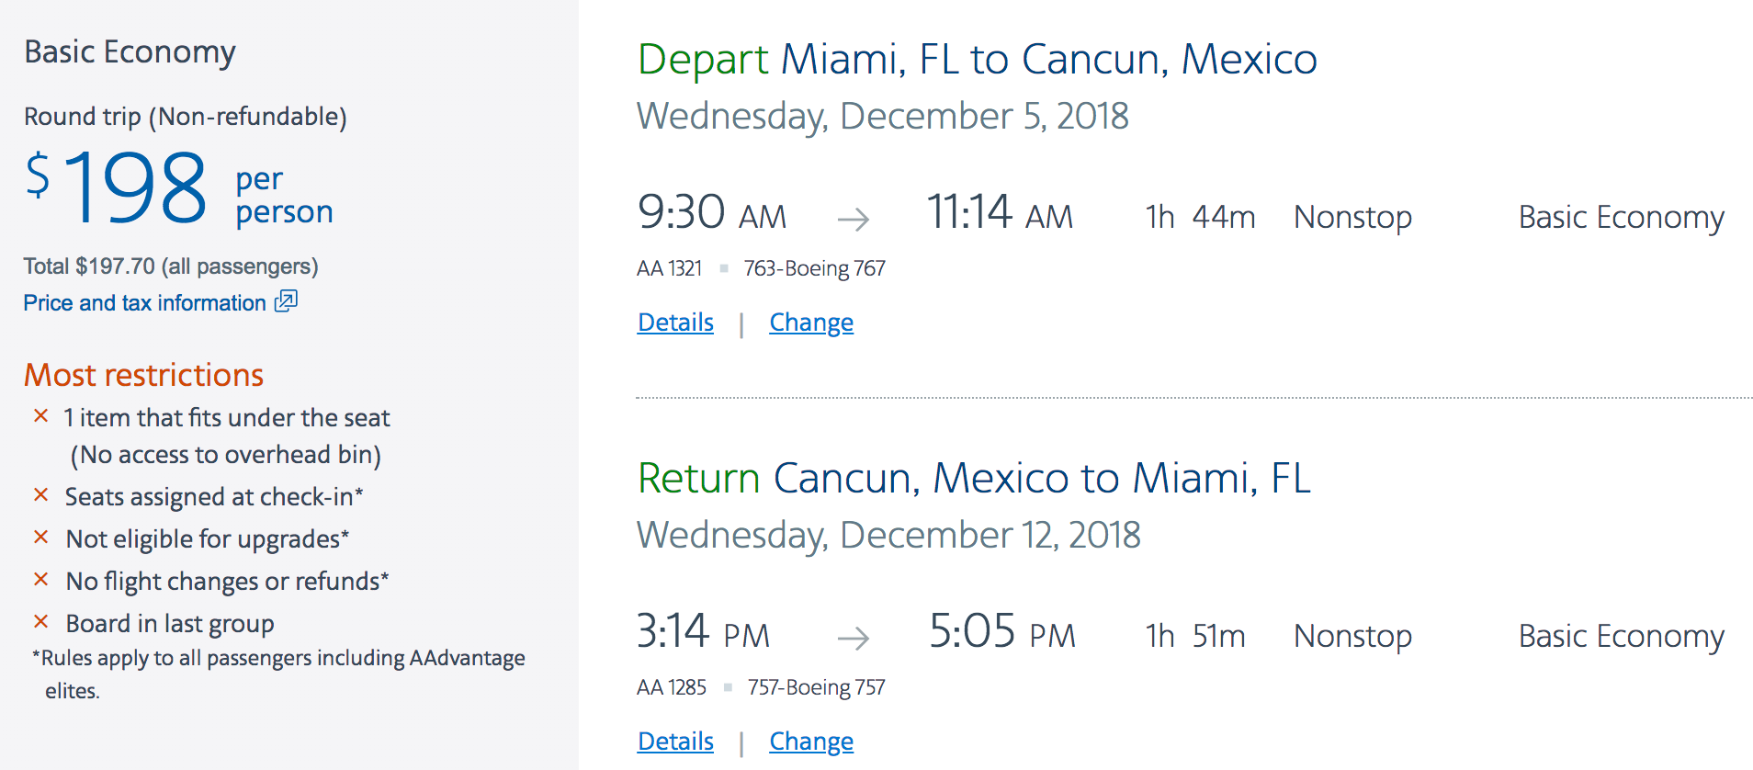The width and height of the screenshot is (1753, 770).
Task: Click the X icon beside under-seat item restriction
Action: 41,416
